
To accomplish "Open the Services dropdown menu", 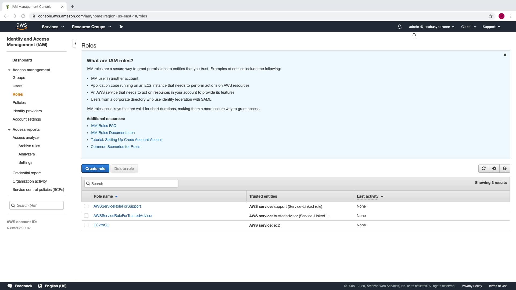I will (x=53, y=27).
